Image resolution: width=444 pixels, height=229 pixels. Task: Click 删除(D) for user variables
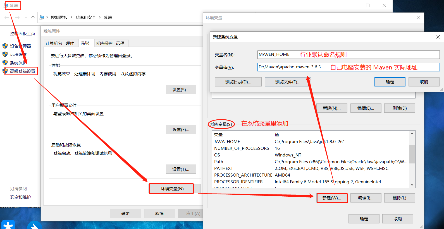tap(400, 108)
